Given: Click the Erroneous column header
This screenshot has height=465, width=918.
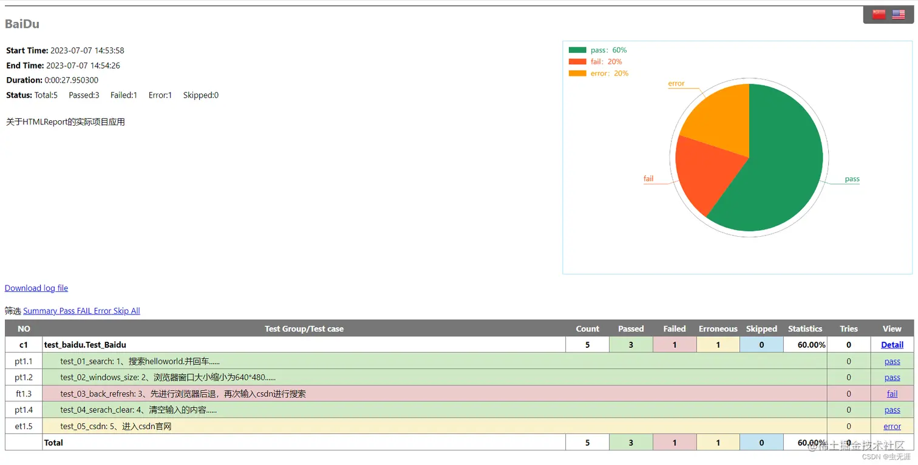Looking at the screenshot, I should click(718, 329).
